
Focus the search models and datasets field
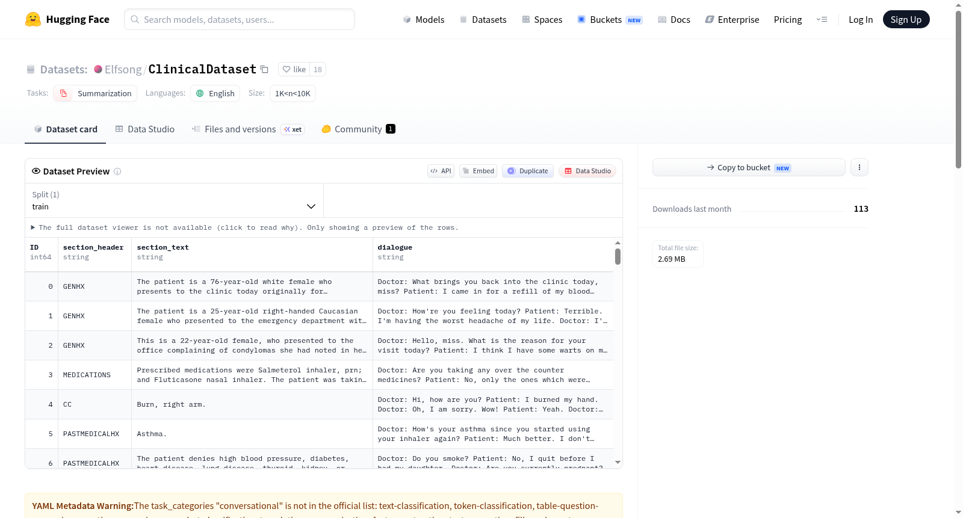coord(240,19)
